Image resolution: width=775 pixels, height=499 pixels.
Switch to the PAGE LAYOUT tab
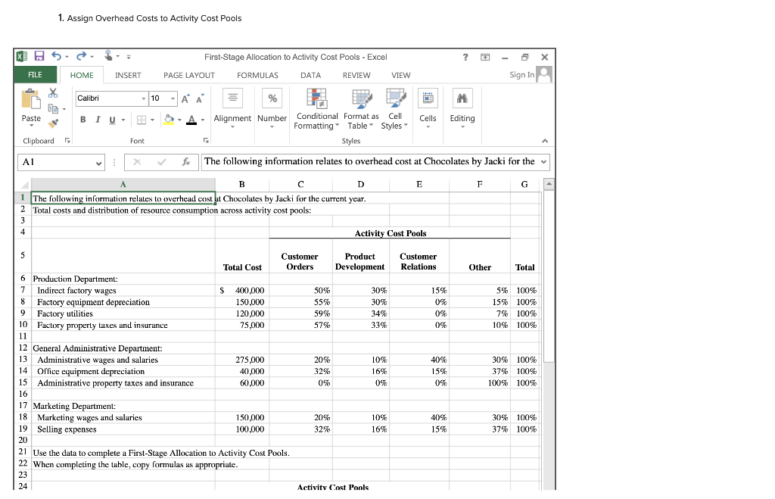coord(188,75)
